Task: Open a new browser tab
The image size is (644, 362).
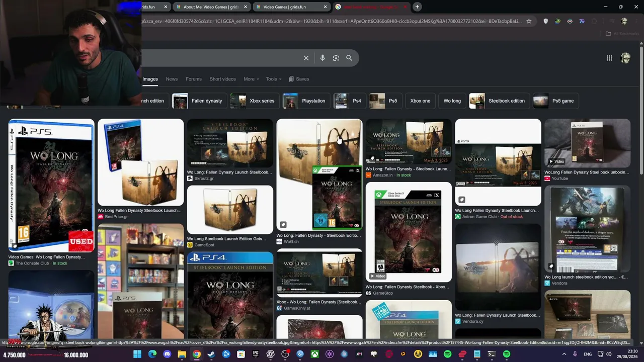Action: tap(417, 7)
